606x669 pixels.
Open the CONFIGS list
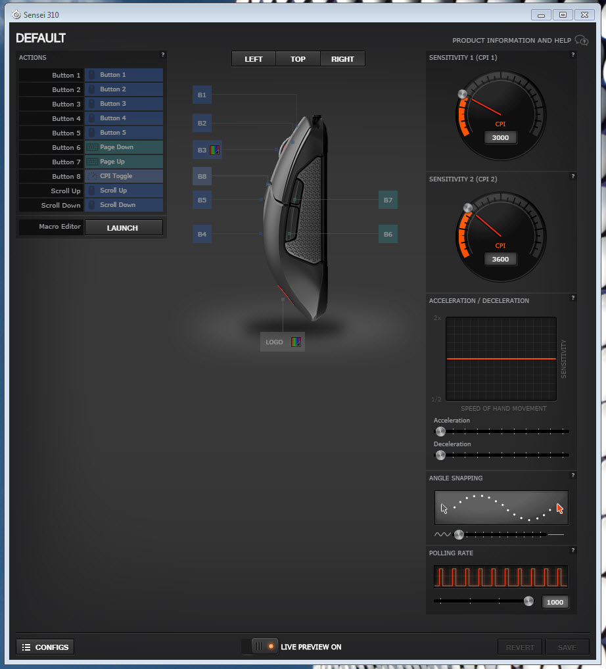coord(45,647)
